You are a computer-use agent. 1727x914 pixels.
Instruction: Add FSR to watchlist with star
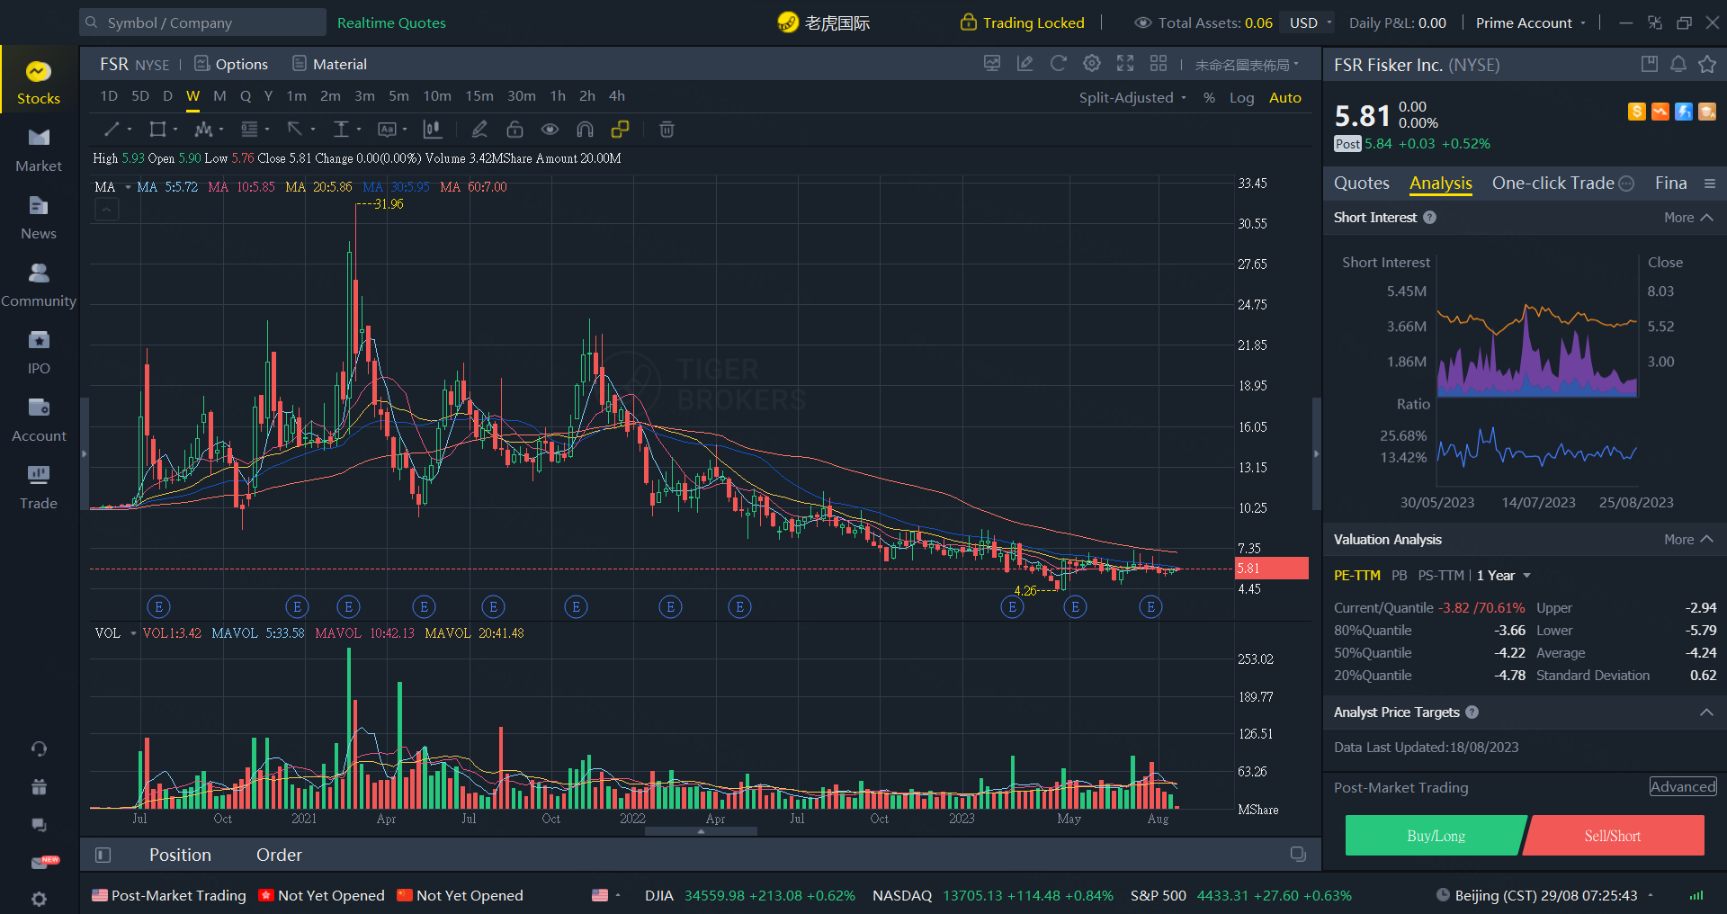[1707, 64]
